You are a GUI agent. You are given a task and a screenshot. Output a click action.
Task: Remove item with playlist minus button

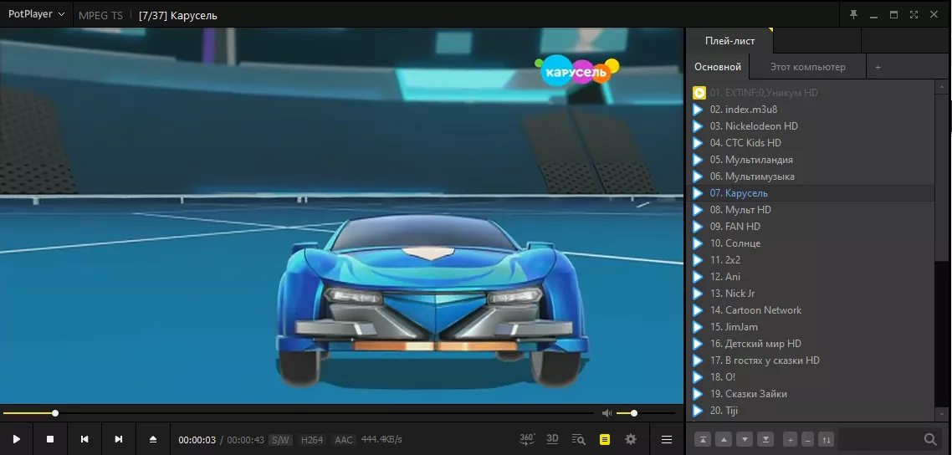pos(807,439)
